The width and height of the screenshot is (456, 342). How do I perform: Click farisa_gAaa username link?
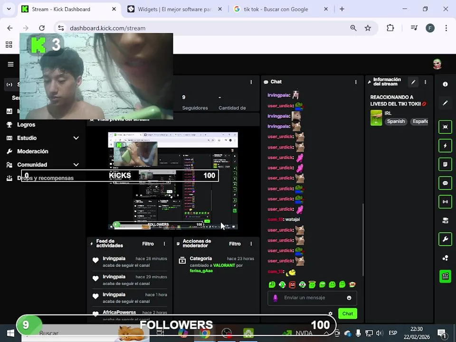click(x=201, y=271)
